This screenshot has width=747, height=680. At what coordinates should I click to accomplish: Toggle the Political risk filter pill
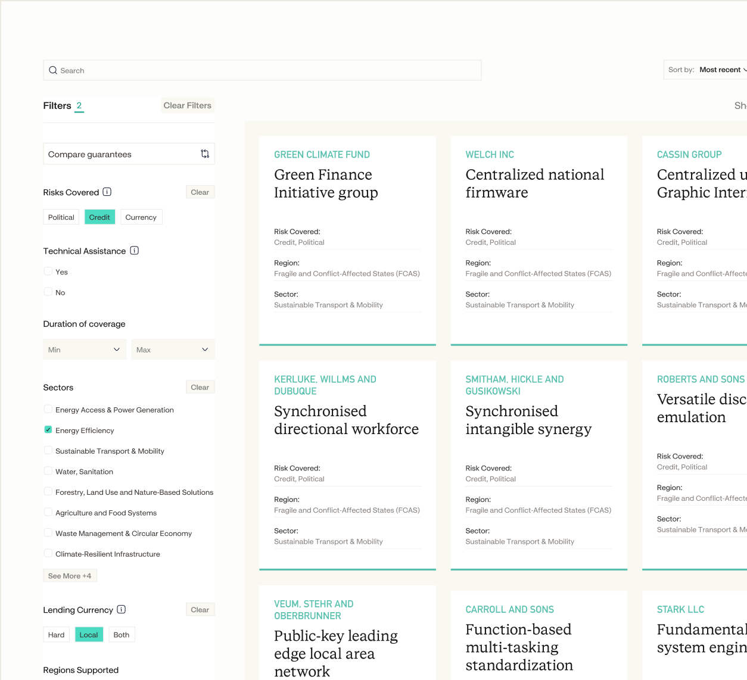click(x=61, y=217)
